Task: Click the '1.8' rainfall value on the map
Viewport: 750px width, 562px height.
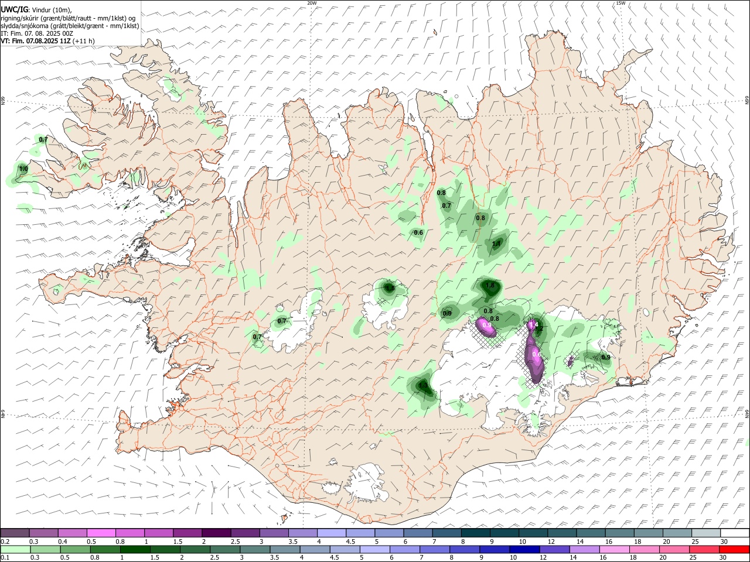Action: [490, 286]
